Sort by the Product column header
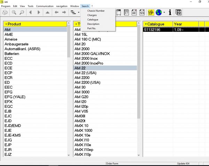Viewport: 209px width, 166px height. (x=35, y=24)
